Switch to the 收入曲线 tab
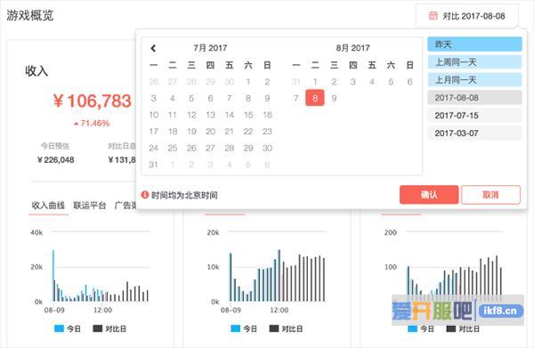 [x=48, y=206]
